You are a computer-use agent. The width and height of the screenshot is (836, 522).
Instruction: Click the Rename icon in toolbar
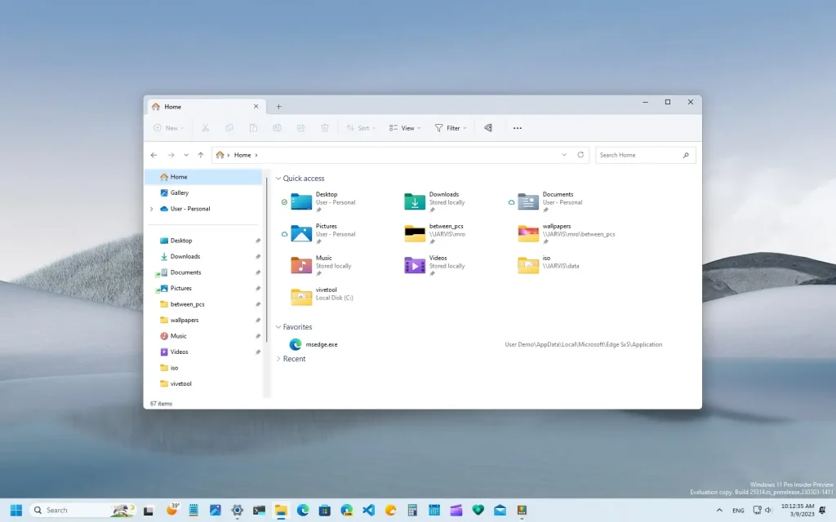[278, 128]
